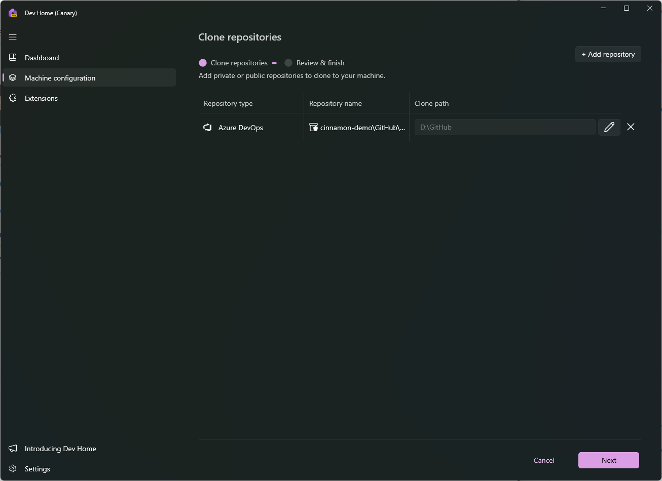Open Introducing Dev Home announcement

tap(60, 449)
